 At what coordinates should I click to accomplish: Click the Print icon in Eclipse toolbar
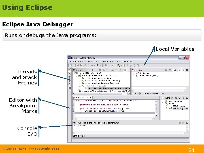[x=85, y=65]
